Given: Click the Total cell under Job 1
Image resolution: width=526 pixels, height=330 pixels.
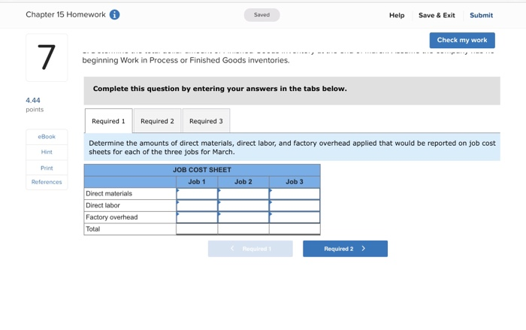Looking at the screenshot, I should [x=197, y=229].
